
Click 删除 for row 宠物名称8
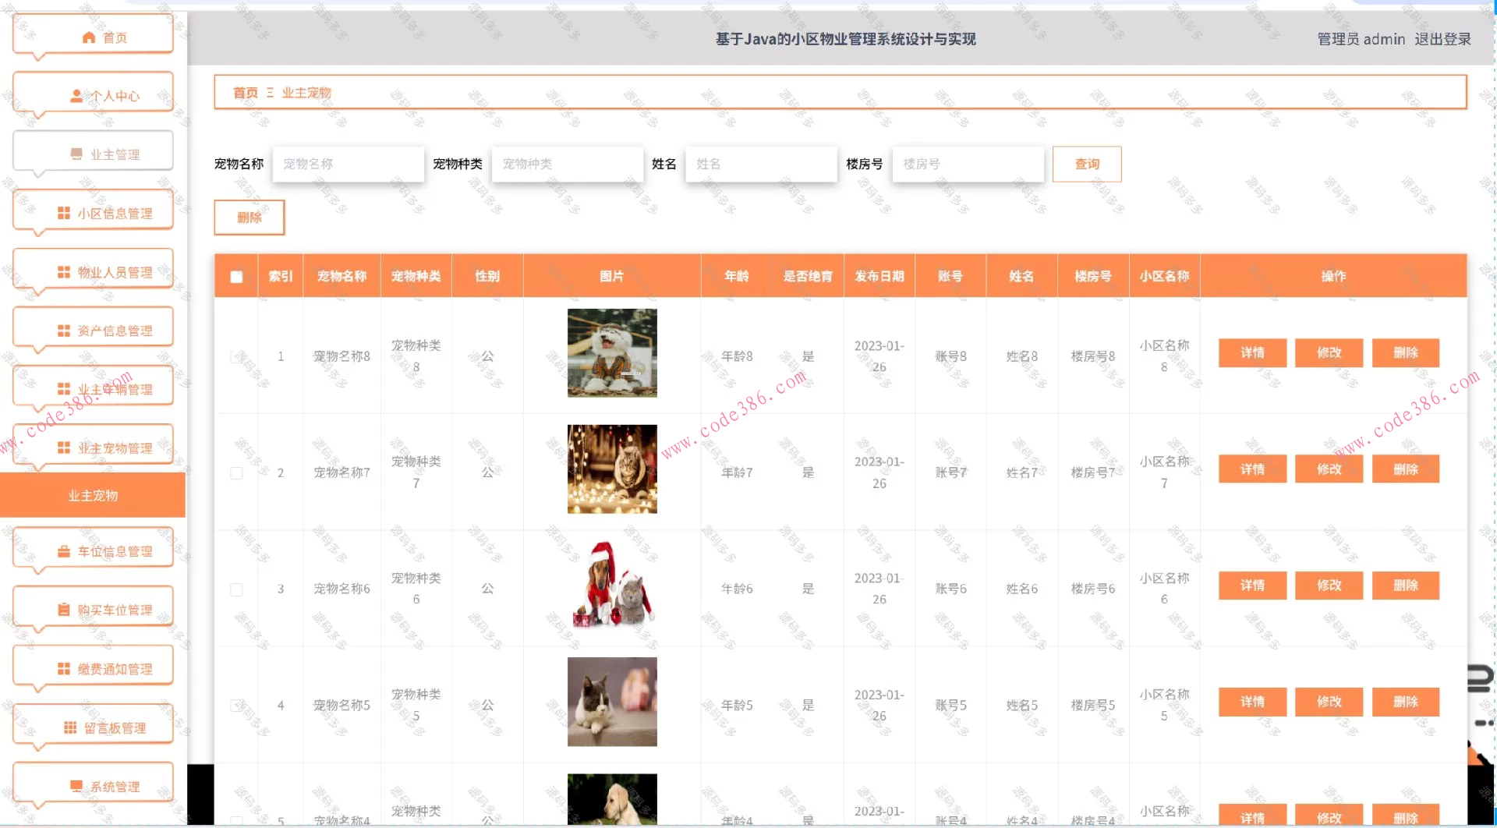[x=1405, y=352]
